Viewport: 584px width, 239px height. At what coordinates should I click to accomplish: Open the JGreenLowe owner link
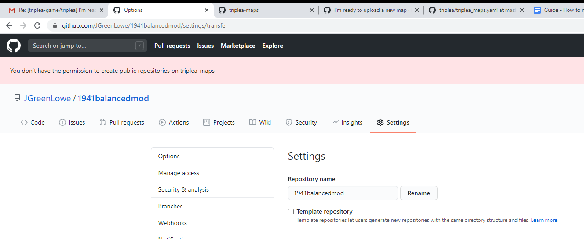click(47, 98)
